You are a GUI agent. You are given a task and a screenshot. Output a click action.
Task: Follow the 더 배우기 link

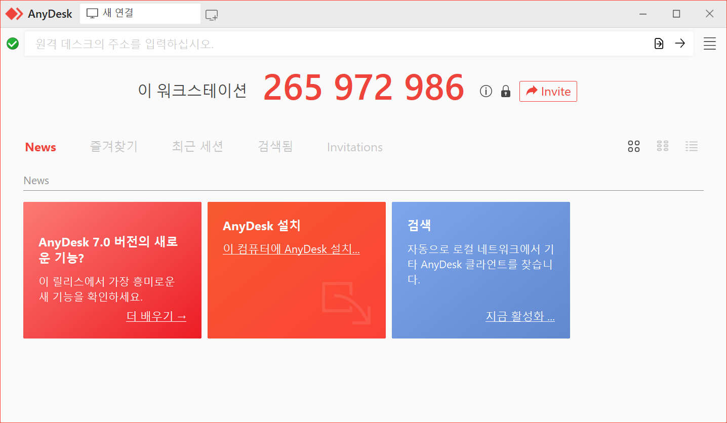click(x=156, y=317)
